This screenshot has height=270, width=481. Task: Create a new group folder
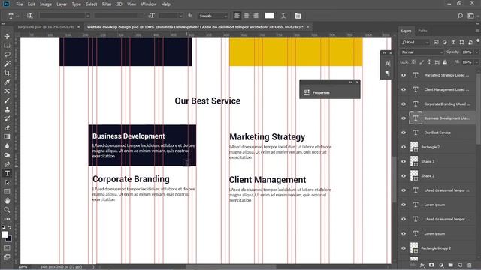coord(450,265)
